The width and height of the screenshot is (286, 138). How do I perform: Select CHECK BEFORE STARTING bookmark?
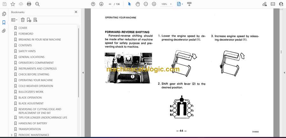(34, 74)
